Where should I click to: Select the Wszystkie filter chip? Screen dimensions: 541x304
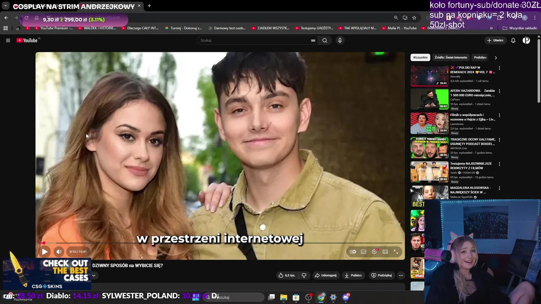[x=420, y=57]
